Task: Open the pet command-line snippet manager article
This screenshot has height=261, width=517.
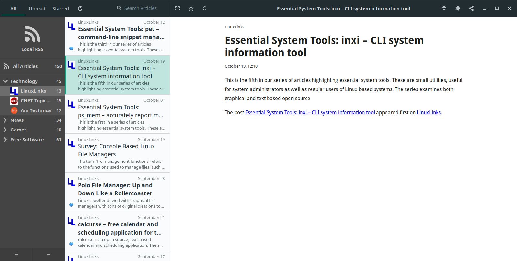Action: (117, 36)
